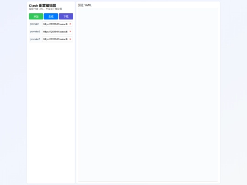Remove the provider row with red X
Viewport: 247px width, 185px height.
coord(70,24)
